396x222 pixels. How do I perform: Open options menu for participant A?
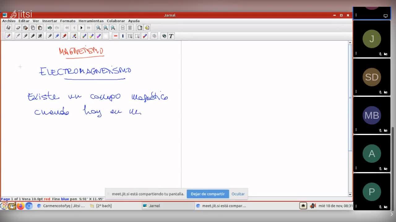356,168
